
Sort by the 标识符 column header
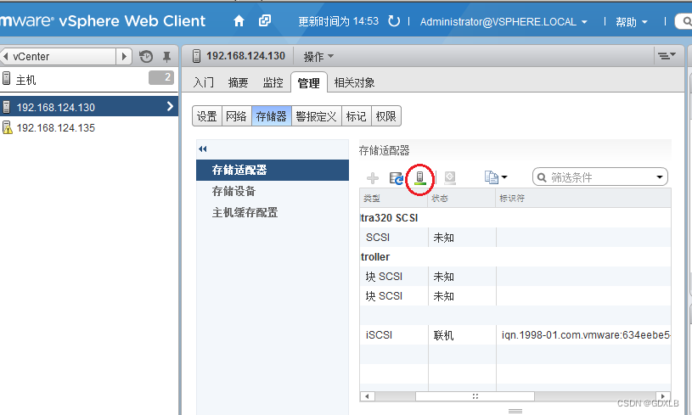[x=583, y=199]
